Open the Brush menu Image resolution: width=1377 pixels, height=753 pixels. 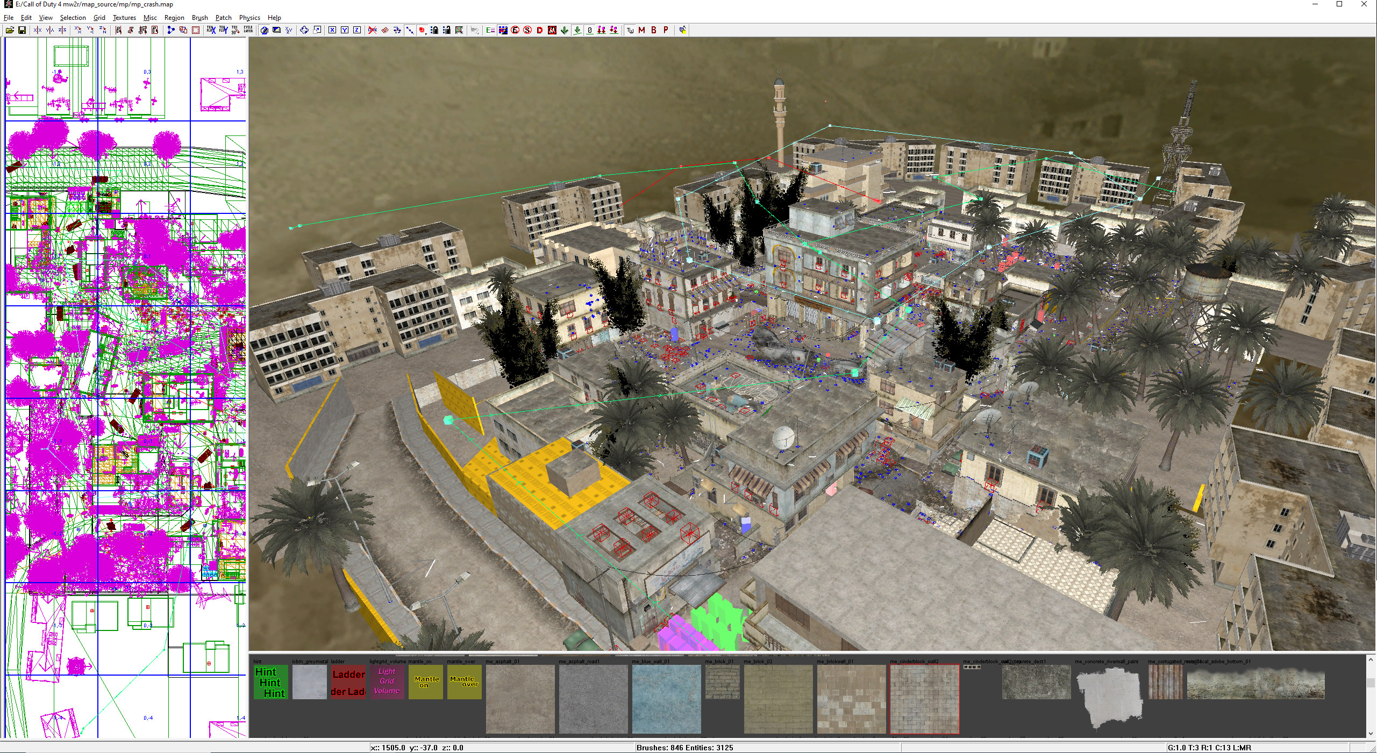(x=199, y=18)
